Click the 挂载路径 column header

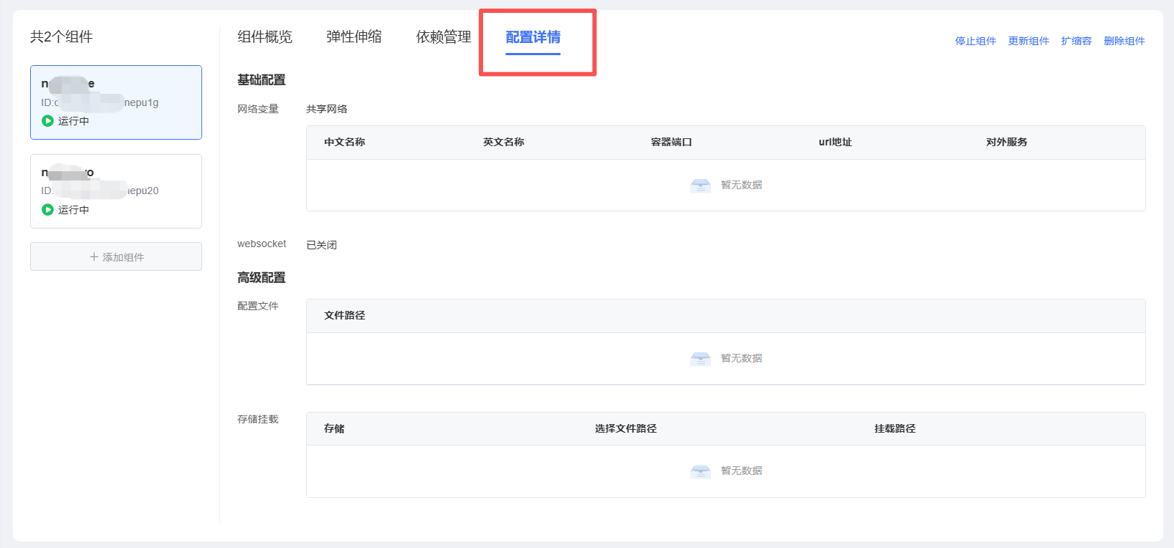[x=894, y=429]
